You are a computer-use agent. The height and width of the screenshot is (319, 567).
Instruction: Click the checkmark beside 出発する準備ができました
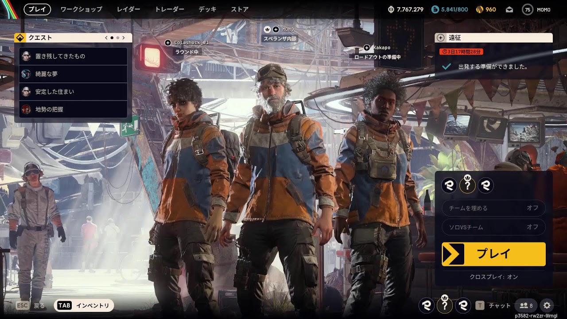(x=447, y=66)
